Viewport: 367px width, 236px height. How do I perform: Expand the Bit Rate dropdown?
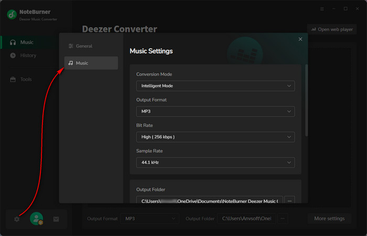[x=215, y=137]
